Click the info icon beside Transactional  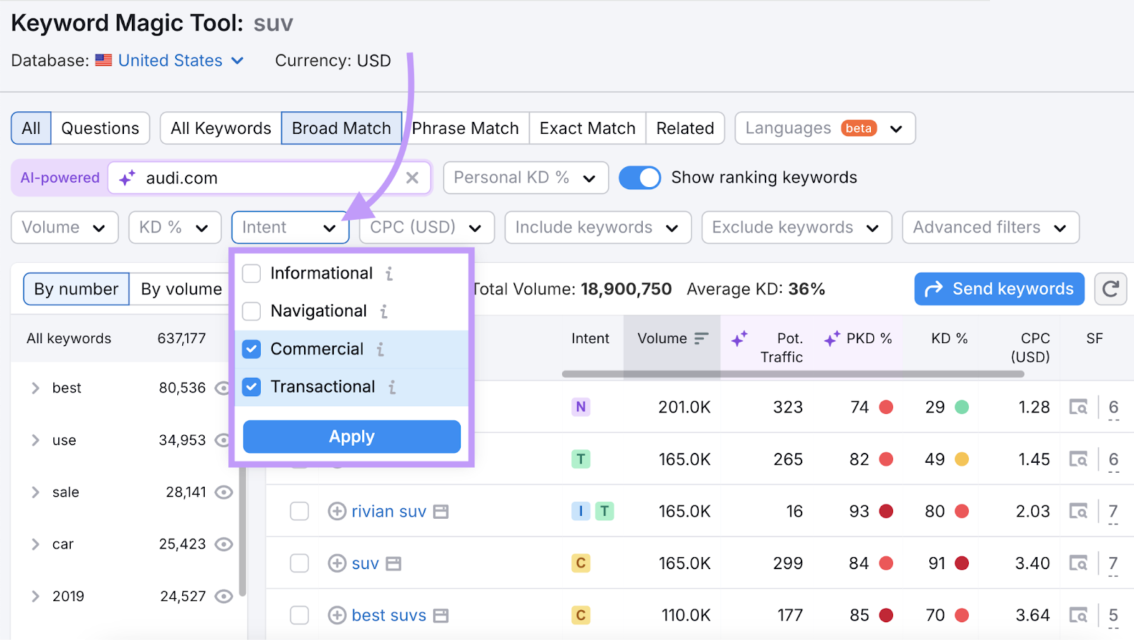coord(393,387)
